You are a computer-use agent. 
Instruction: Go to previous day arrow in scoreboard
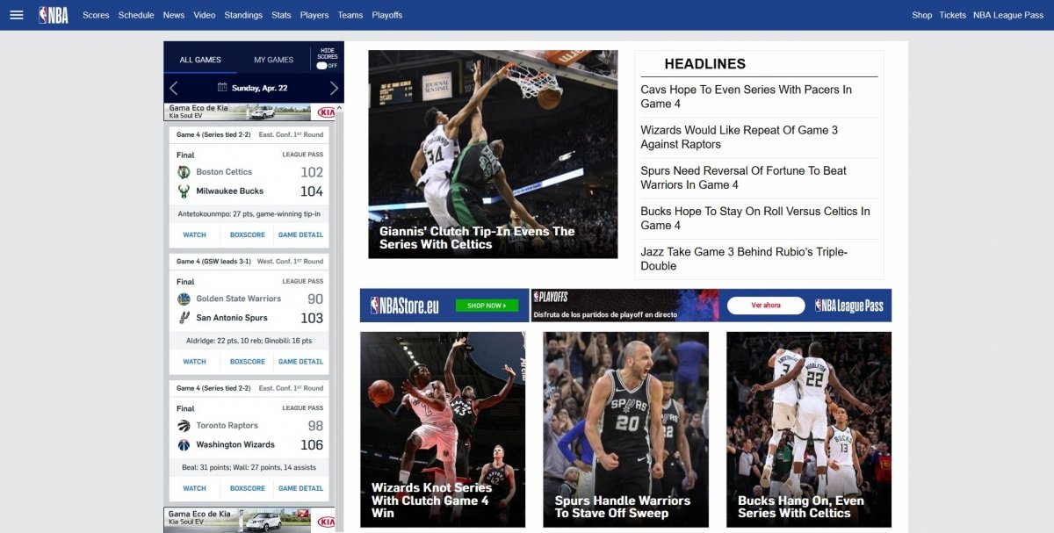click(173, 88)
